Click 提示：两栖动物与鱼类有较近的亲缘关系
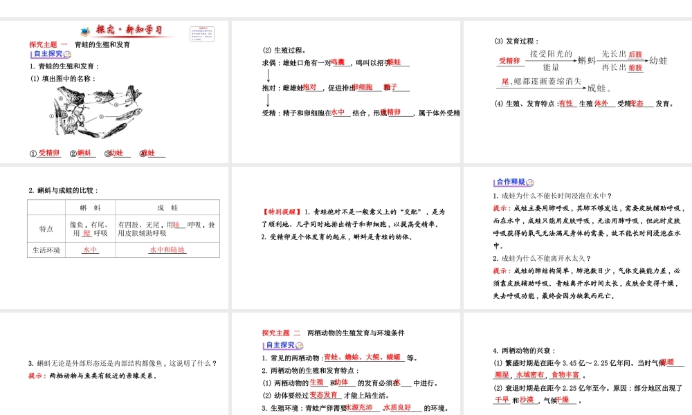 click(x=92, y=376)
